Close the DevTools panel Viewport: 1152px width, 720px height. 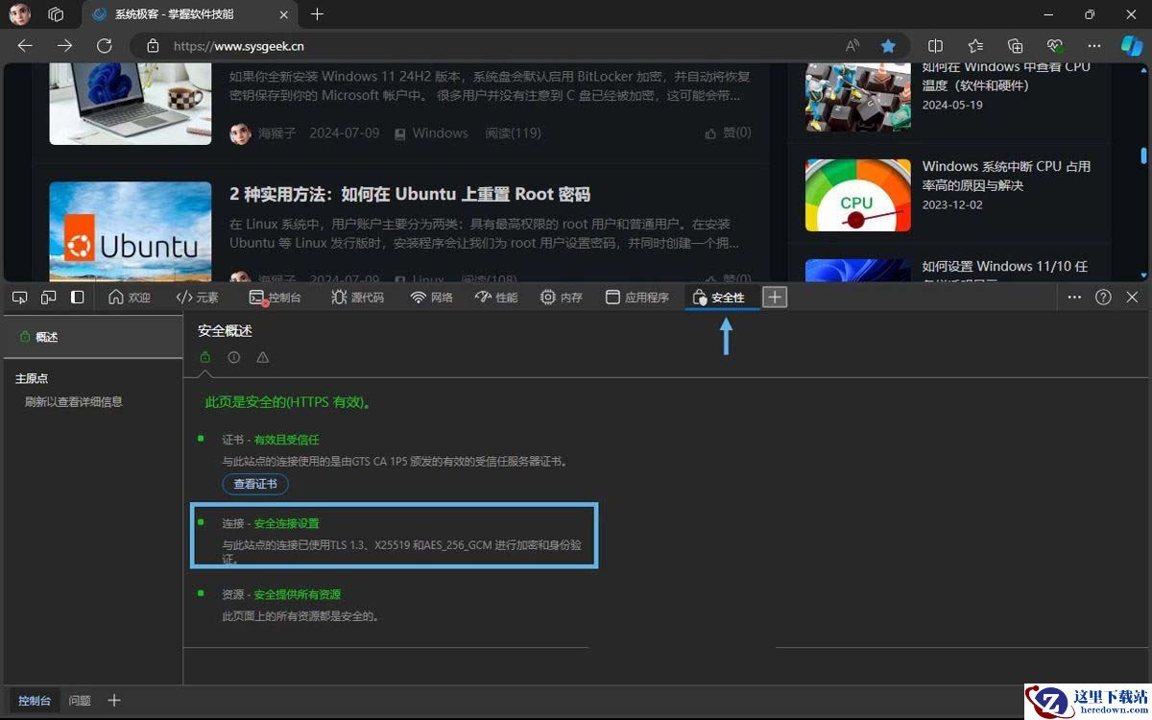[x=1132, y=298]
